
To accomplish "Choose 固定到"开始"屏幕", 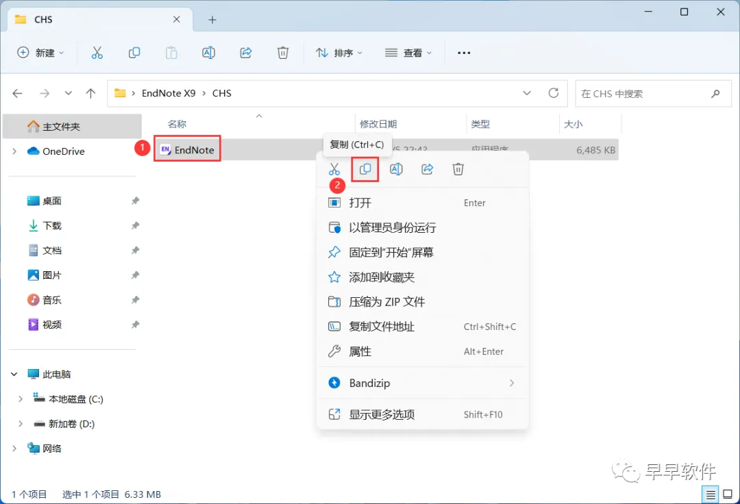I will click(422, 252).
